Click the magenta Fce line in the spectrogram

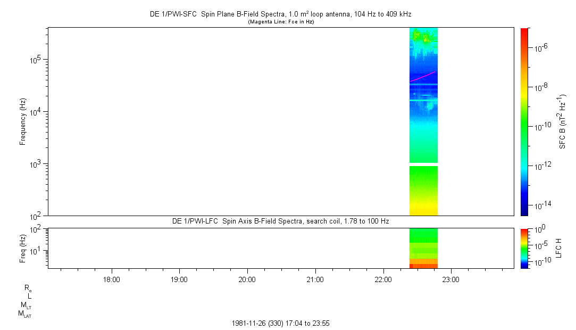pos(423,77)
